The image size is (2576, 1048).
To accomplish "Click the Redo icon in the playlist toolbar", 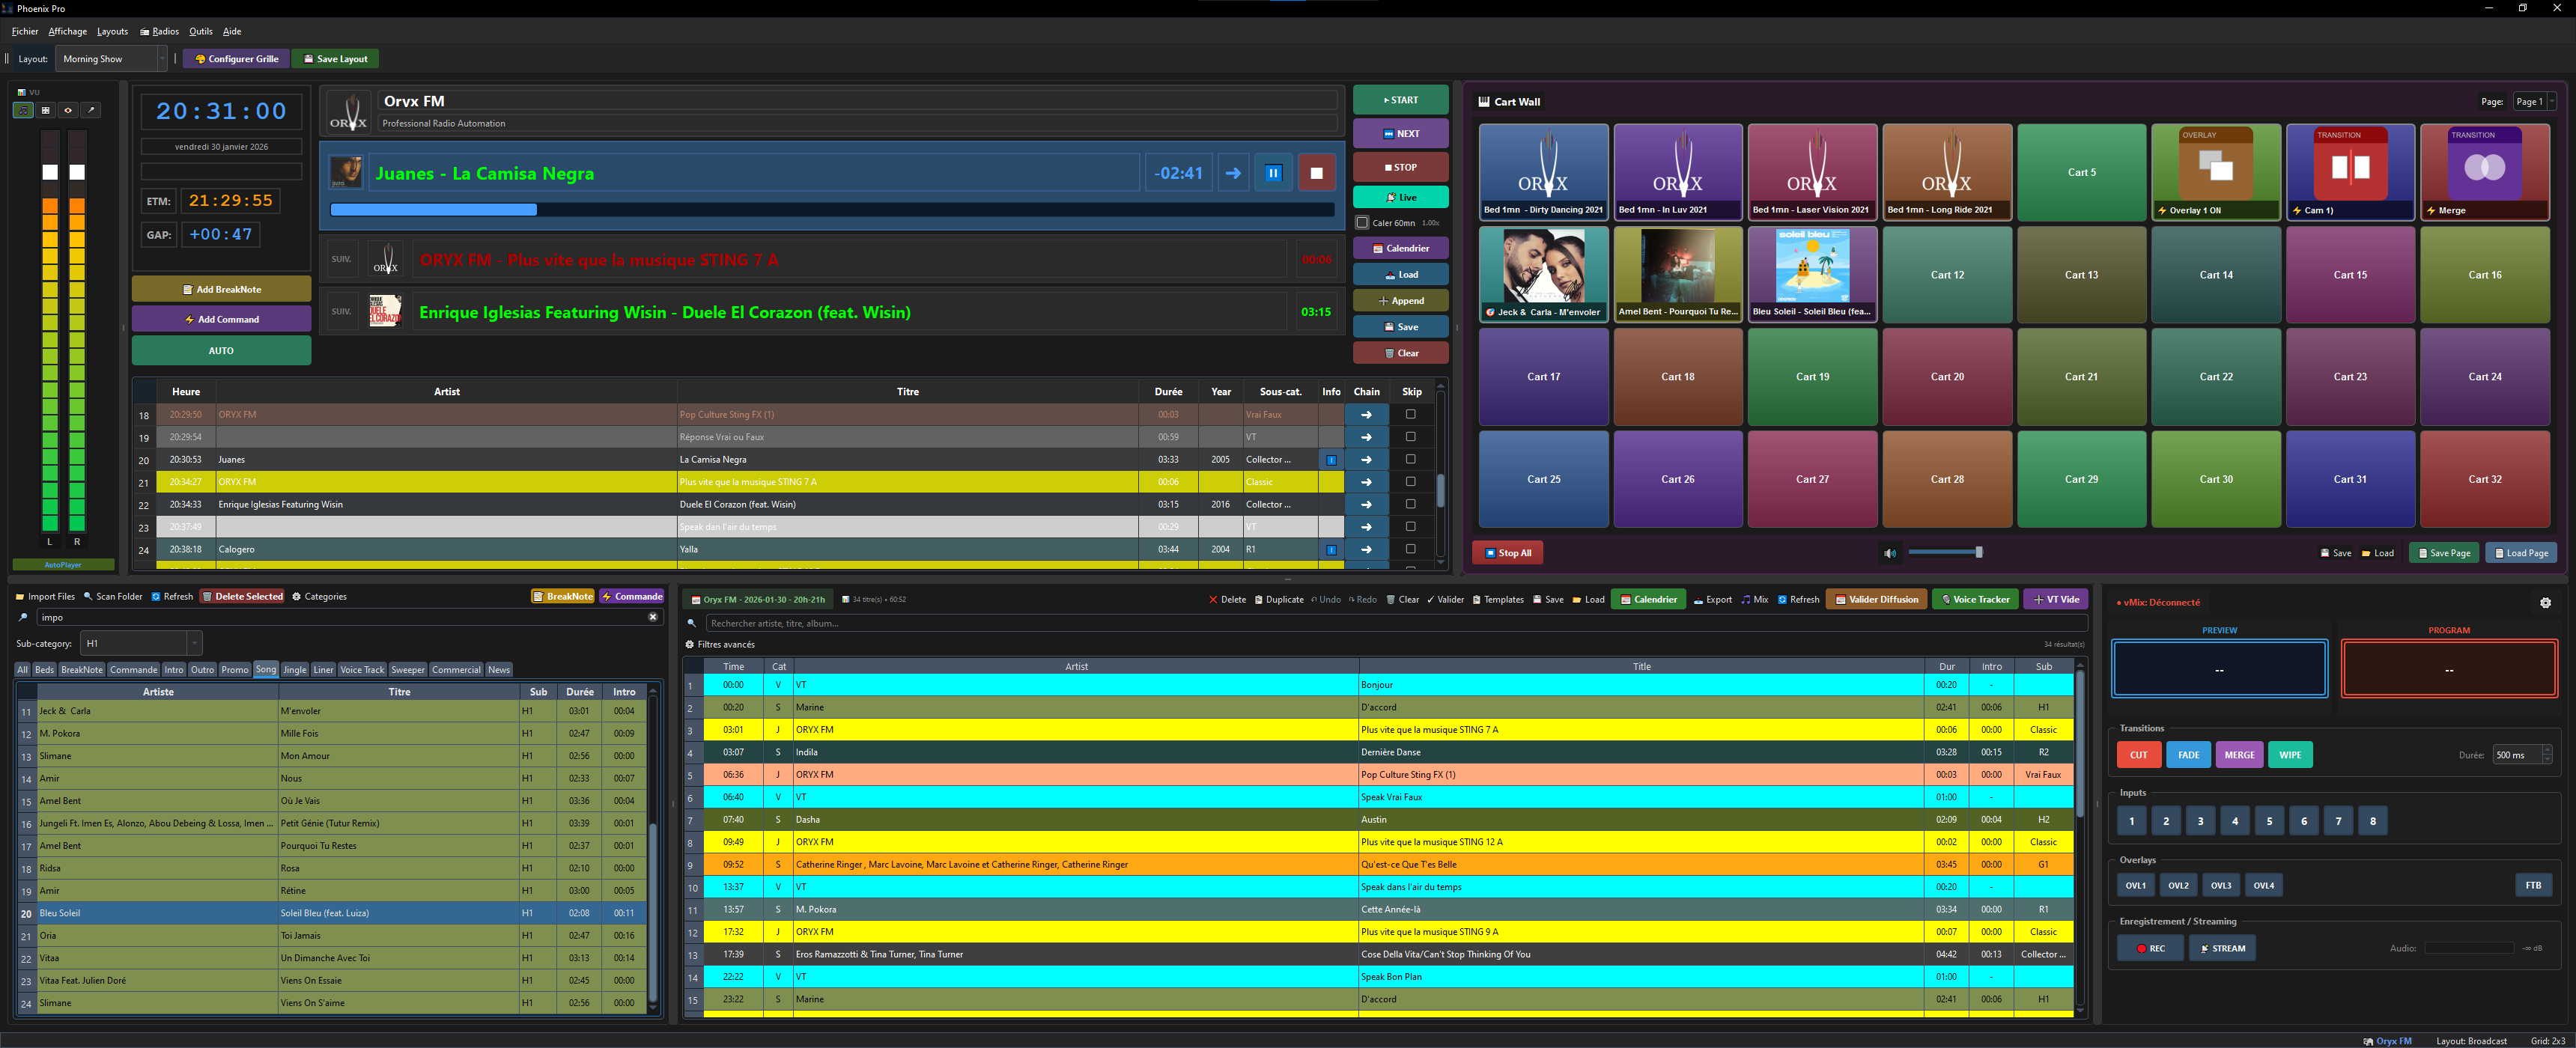I will pos(1351,599).
